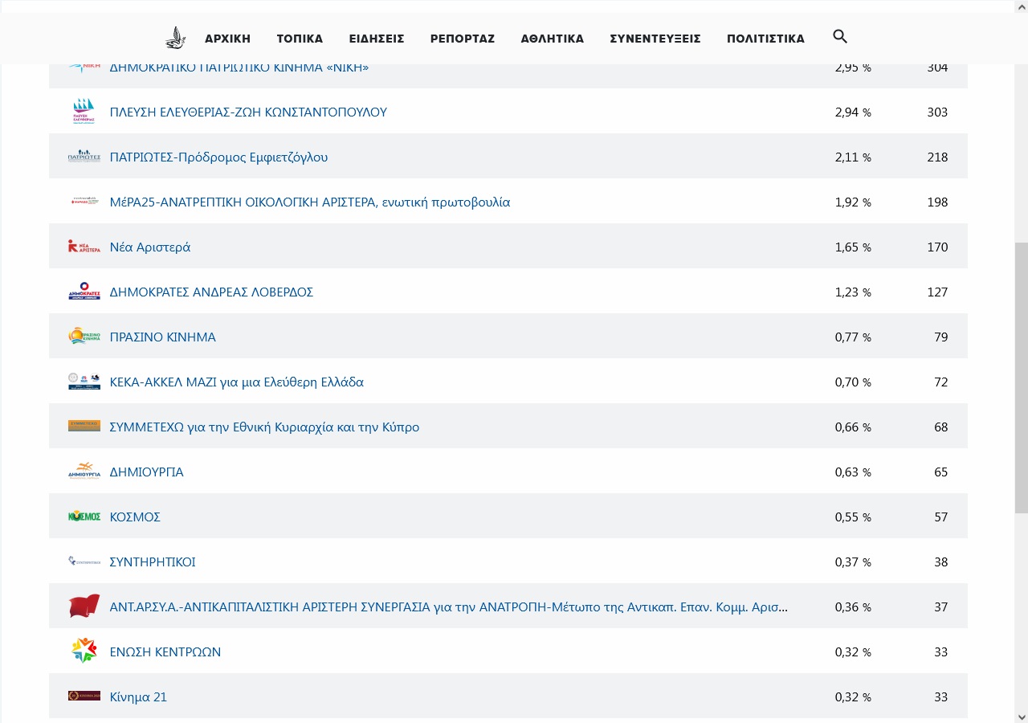The image size is (1028, 723).
Task: Open the ΠΑΤΡΙΩΤΕΣ-Πρόδρομος Εμφιετζόγλου link
Action: 218,157
